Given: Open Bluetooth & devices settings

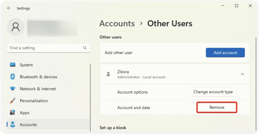Looking at the screenshot, I should [x=38, y=77].
